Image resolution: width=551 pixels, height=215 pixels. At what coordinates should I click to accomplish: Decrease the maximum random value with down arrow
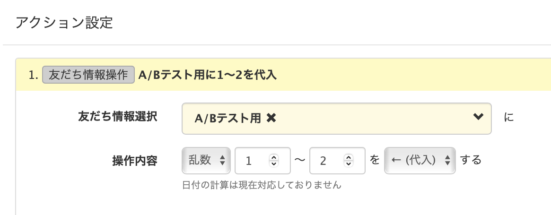coord(349,163)
